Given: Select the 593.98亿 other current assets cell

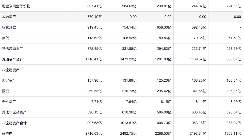Looking at the screenshot, I should (x=234, y=49).
